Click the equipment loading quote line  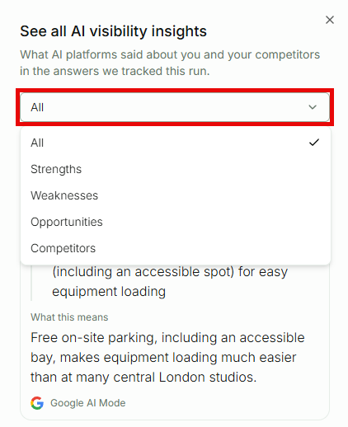point(109,292)
